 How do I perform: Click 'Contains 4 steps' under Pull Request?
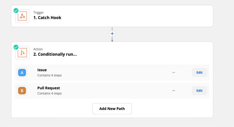[49, 93]
